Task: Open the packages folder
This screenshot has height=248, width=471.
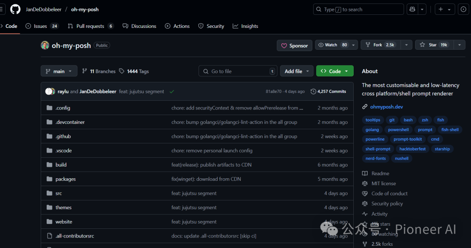Action: [x=65, y=179]
